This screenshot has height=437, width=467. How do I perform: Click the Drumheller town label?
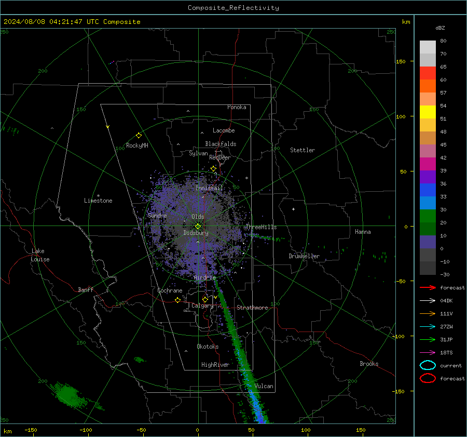[x=304, y=256]
